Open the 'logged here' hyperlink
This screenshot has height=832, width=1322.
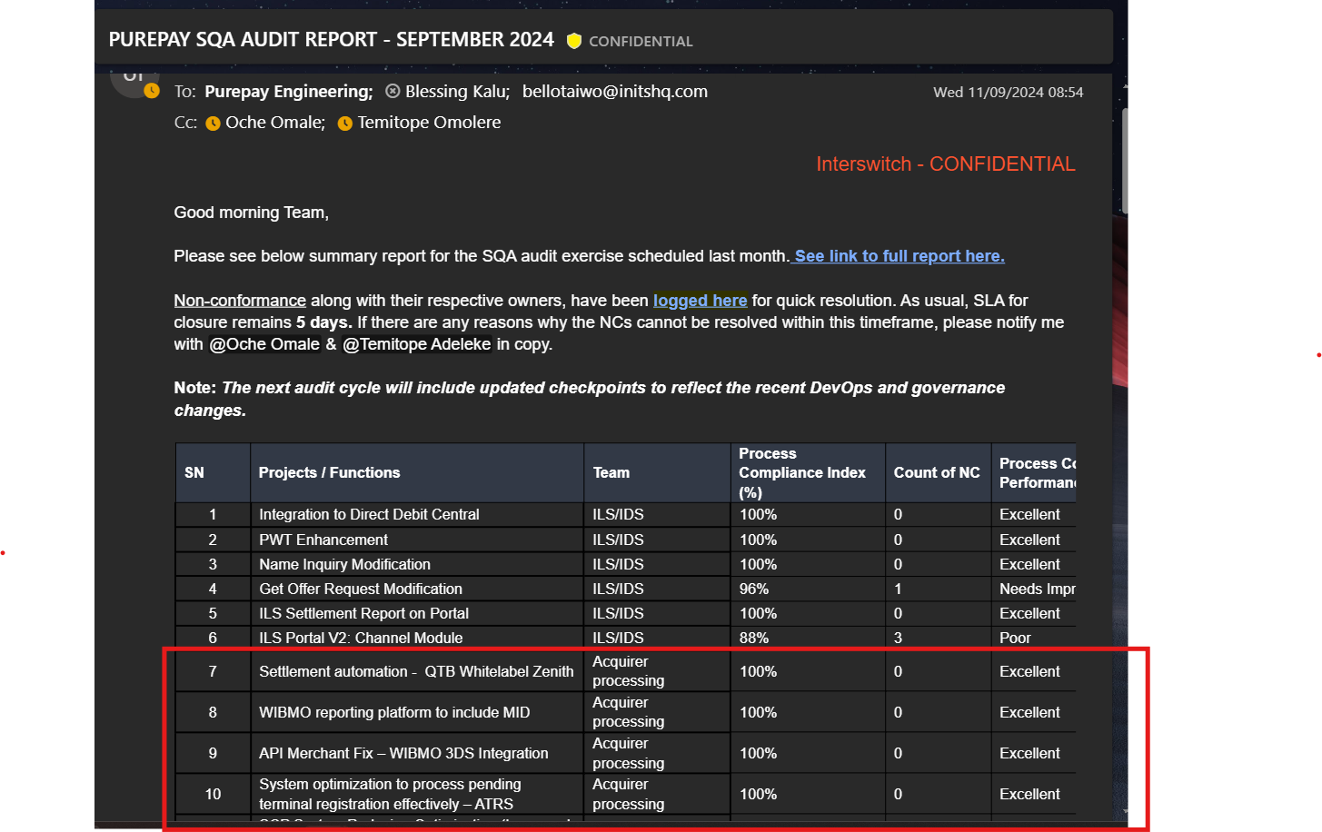(700, 301)
